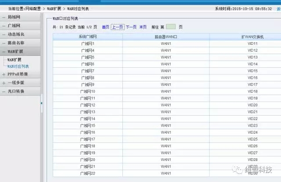Go to first page via 首页 link

(x=105, y=27)
